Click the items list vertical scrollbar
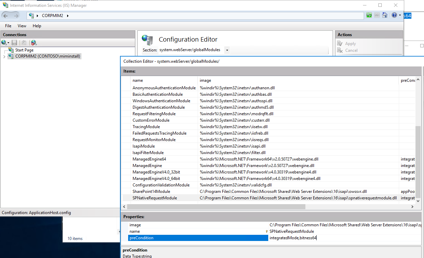 (x=418, y=162)
